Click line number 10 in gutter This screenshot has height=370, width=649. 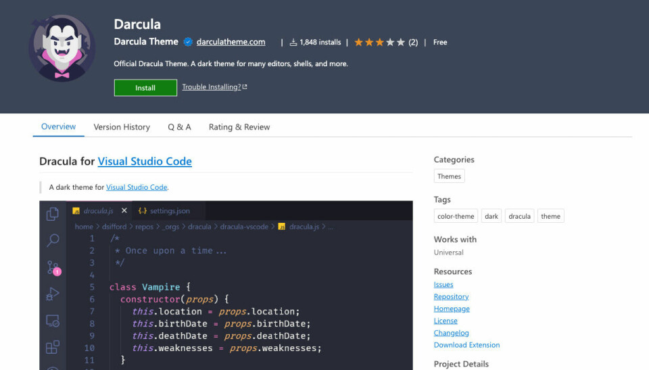89,348
